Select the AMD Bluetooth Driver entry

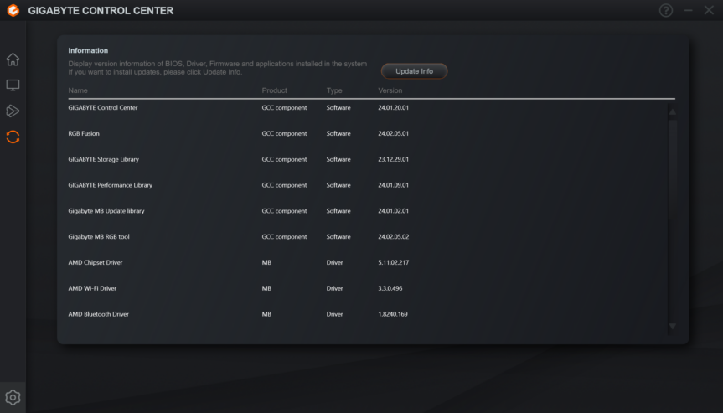98,314
